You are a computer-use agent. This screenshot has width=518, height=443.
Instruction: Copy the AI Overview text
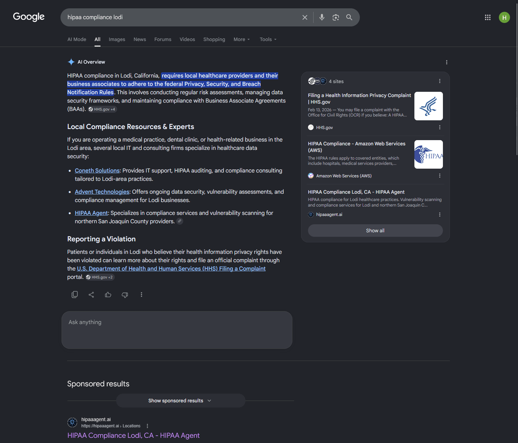[x=74, y=295]
